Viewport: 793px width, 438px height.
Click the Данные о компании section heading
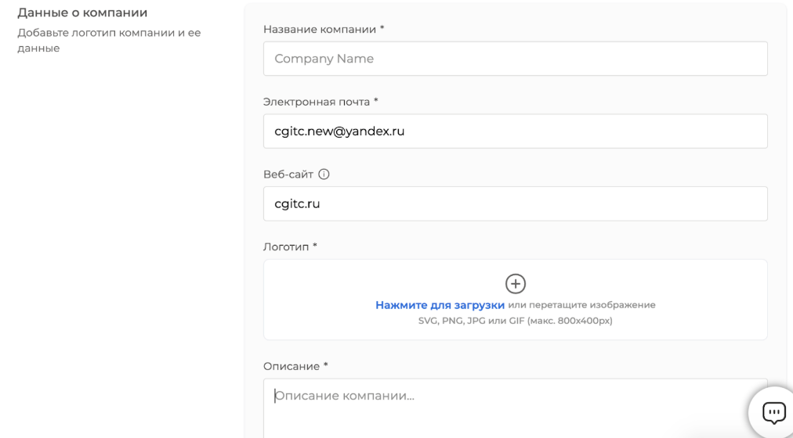click(82, 13)
